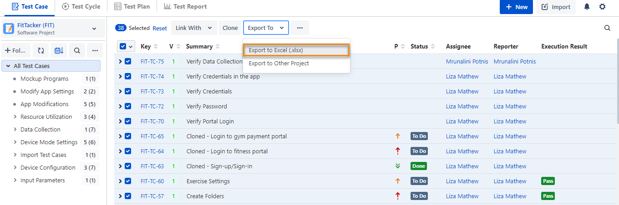
Task: Open the Link With dropdown
Action: click(193, 28)
